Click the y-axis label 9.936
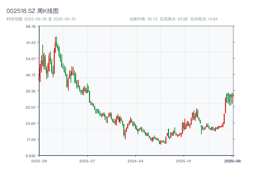Screen dimensions: 259x194 (30, 156)
